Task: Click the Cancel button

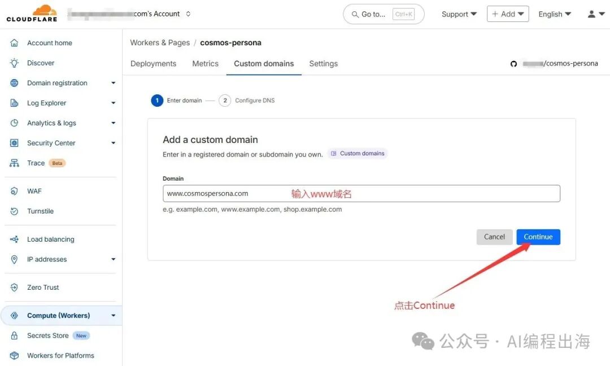Action: coord(494,237)
